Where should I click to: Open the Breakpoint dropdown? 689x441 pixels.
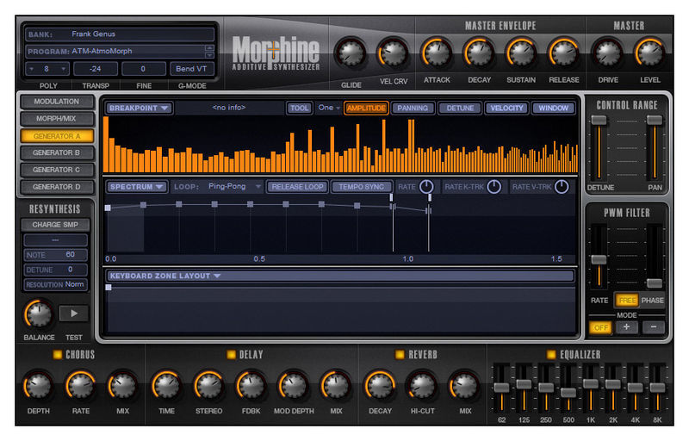(139, 108)
